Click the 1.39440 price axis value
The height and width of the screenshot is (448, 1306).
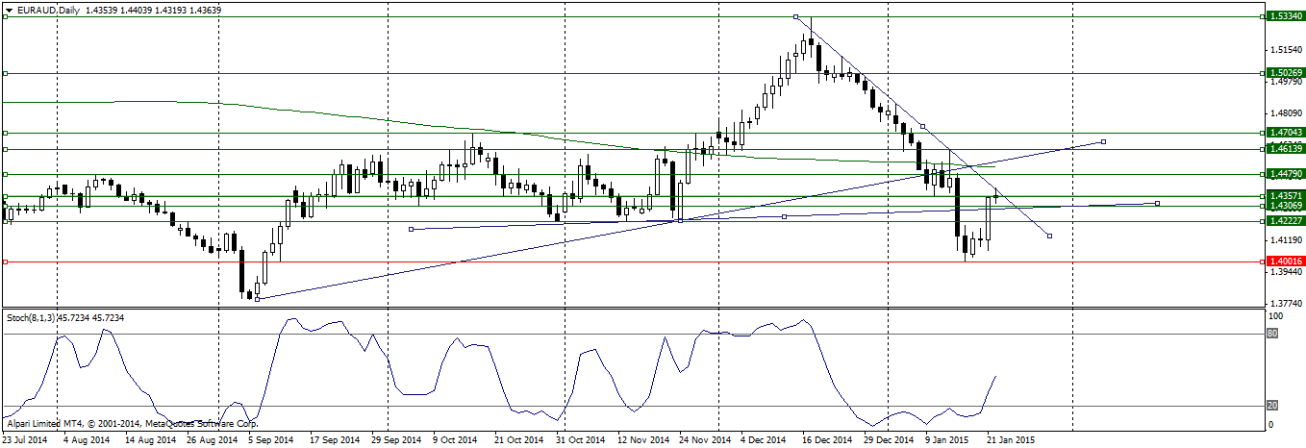pyautogui.click(x=1287, y=272)
